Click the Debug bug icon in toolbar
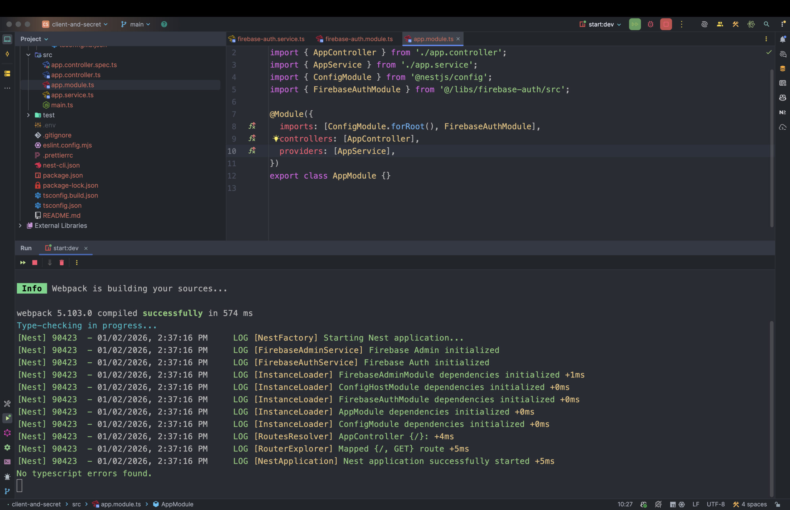Viewport: 790px width, 510px height. click(651, 24)
